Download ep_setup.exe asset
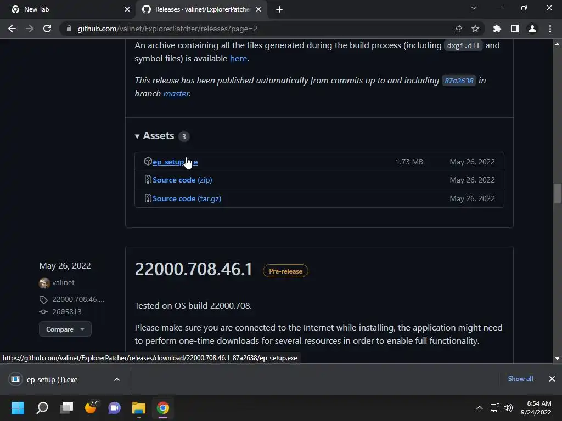 pos(175,162)
